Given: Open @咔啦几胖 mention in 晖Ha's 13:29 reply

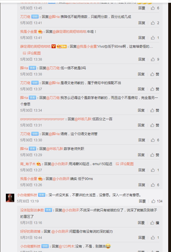Looking at the screenshot, I should point(55,149).
